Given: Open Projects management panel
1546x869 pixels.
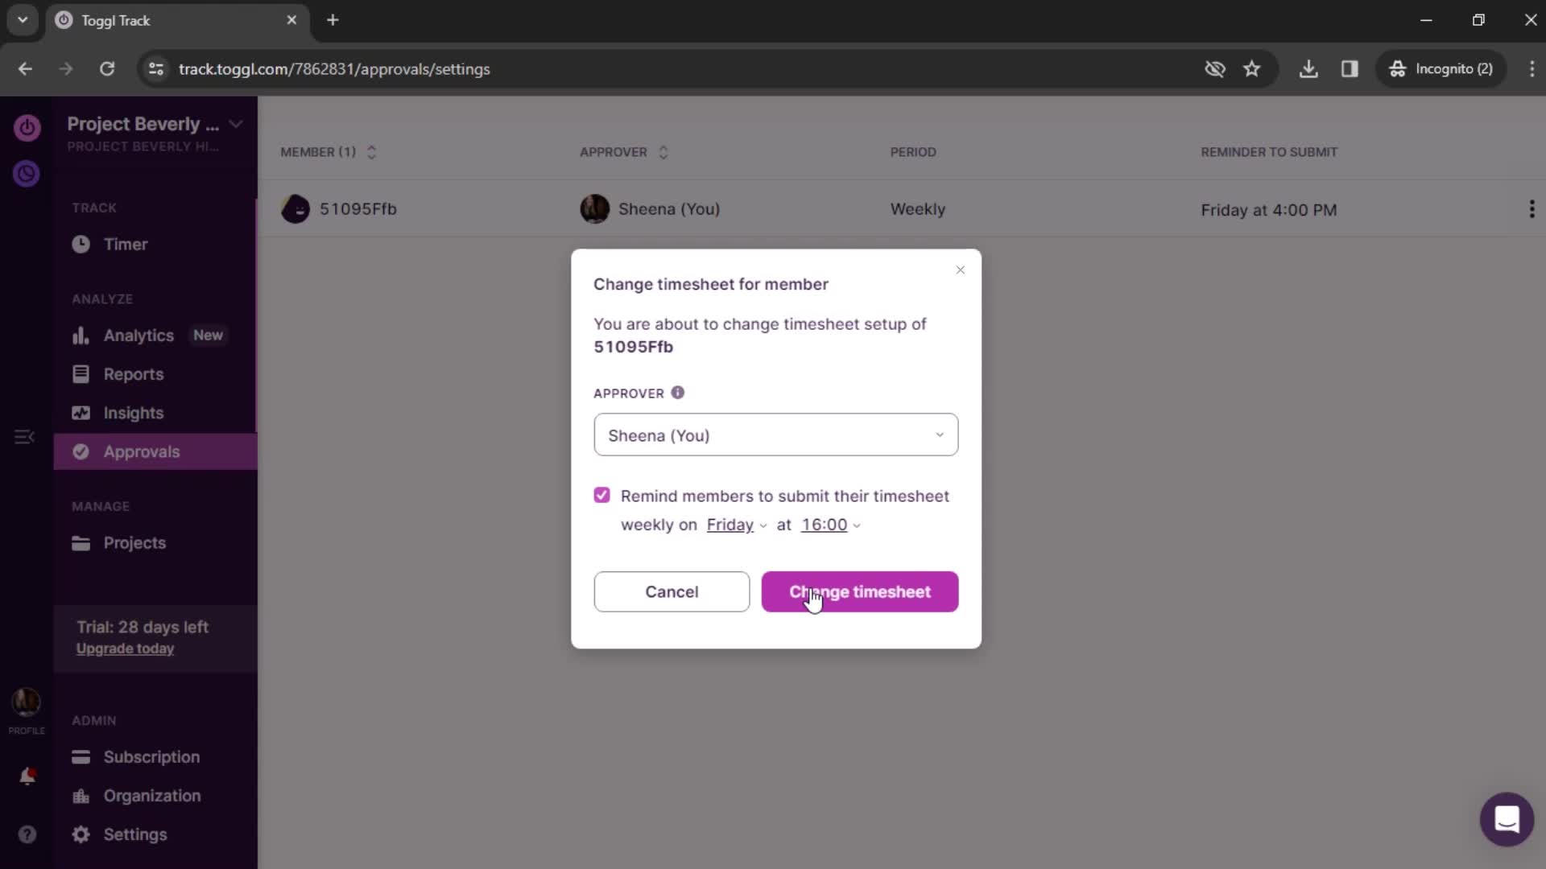Looking at the screenshot, I should coord(134,542).
